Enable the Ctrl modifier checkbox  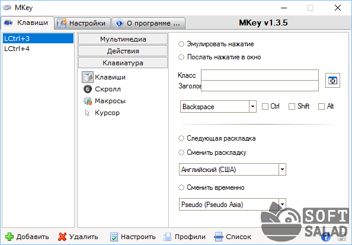pyautogui.click(x=265, y=106)
